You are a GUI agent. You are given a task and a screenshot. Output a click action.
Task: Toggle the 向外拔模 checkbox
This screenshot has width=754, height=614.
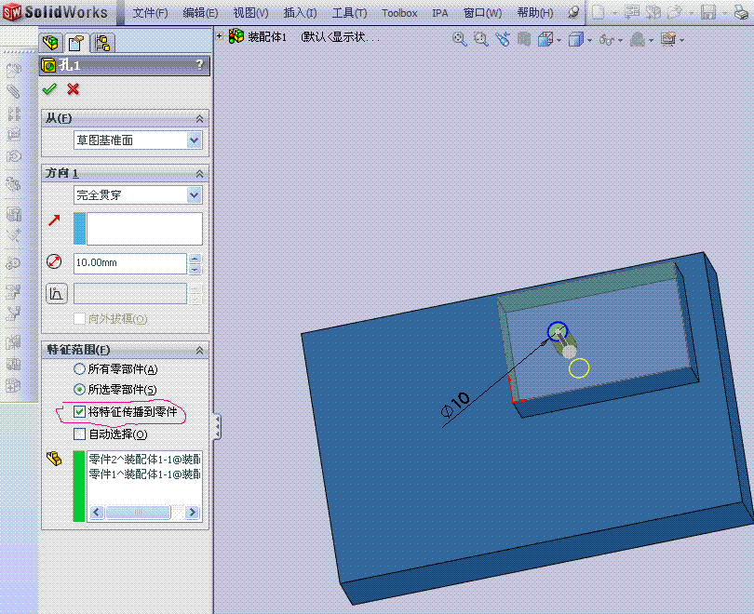point(79,318)
